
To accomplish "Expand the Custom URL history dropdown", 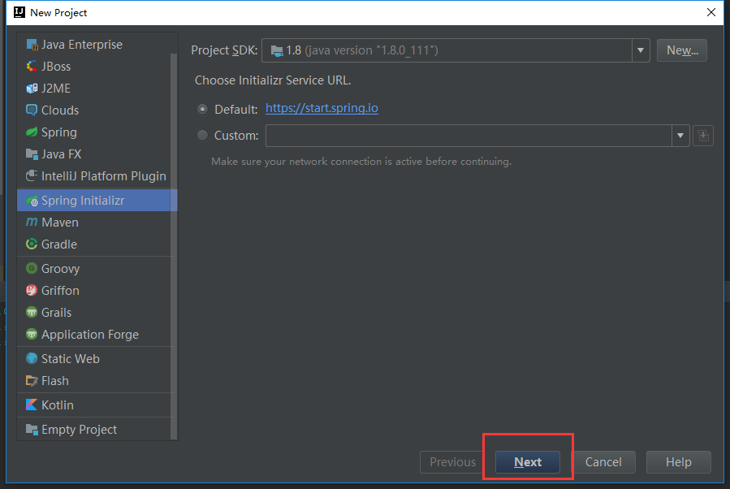I will (x=680, y=136).
